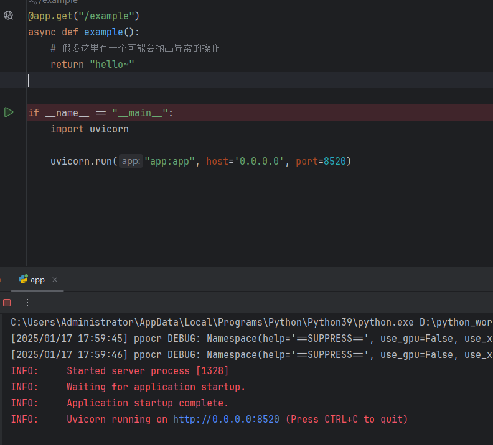
Task: Click the /example usages hint above decorator
Action: pyautogui.click(x=55, y=2)
